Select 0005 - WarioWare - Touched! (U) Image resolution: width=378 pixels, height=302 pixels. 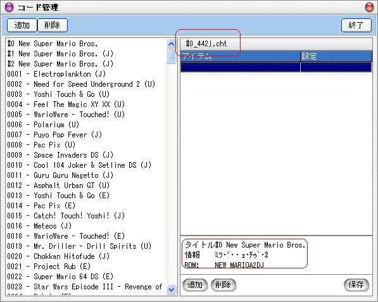click(66, 115)
